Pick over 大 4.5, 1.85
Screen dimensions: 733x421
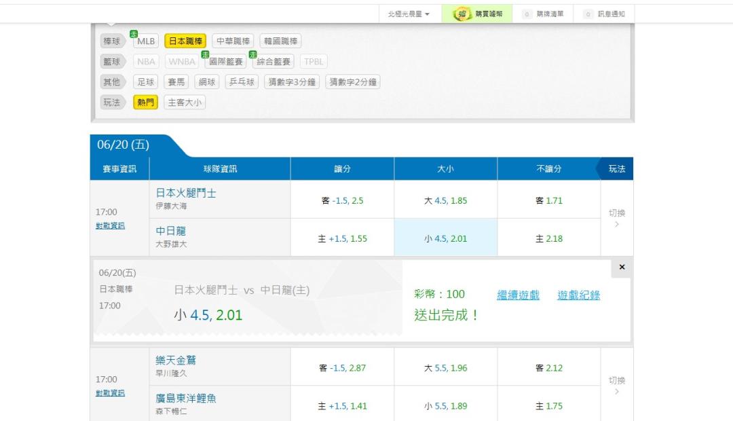[445, 200]
